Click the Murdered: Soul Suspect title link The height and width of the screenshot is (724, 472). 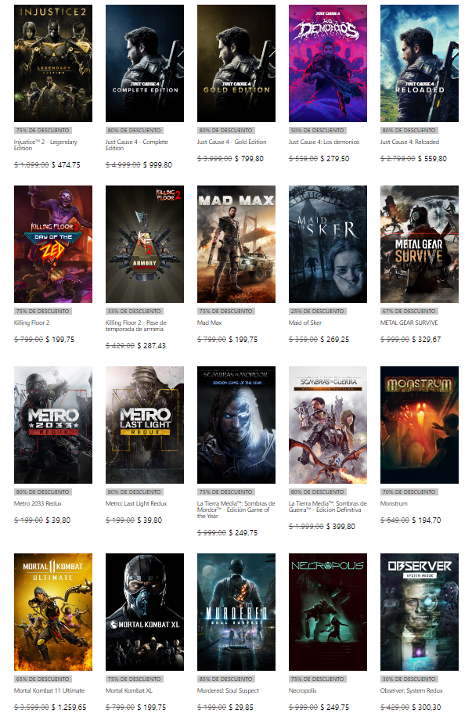(x=228, y=690)
